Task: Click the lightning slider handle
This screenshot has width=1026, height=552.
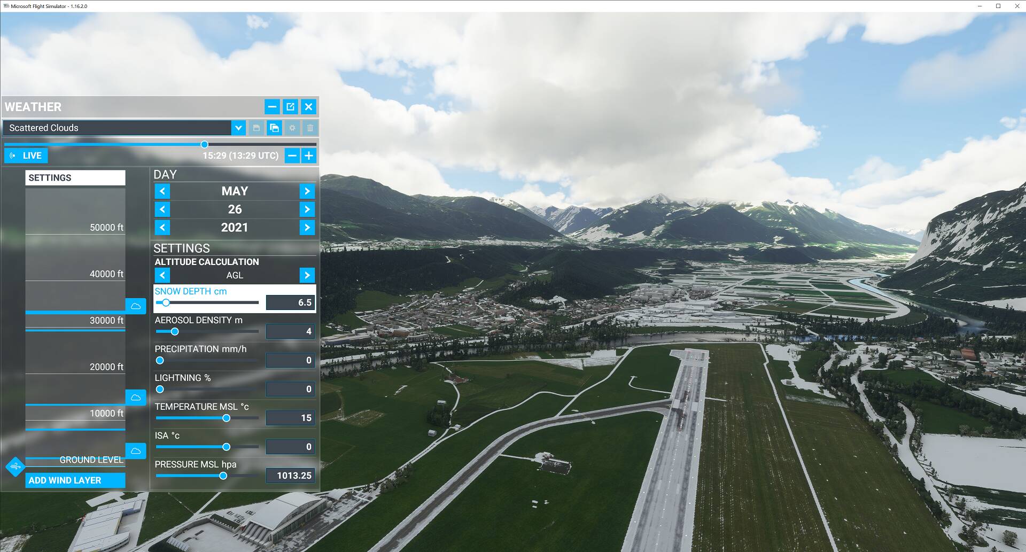Action: click(160, 390)
